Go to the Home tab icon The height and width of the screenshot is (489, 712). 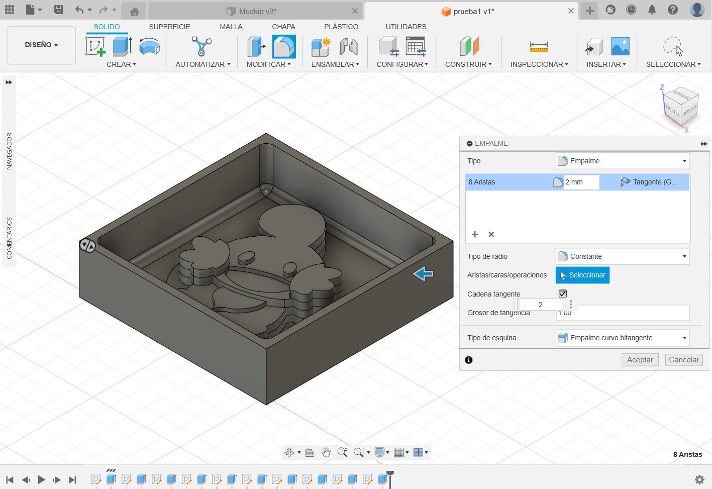click(134, 12)
